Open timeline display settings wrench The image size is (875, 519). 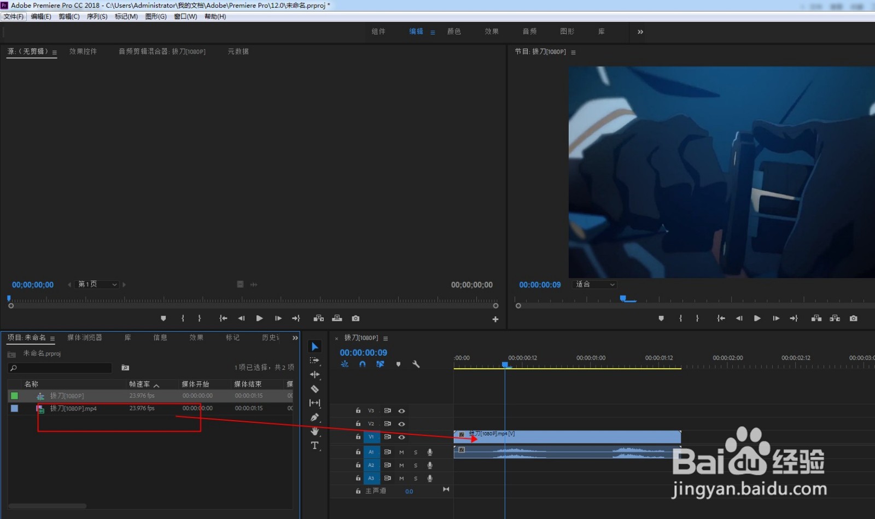[x=416, y=364]
